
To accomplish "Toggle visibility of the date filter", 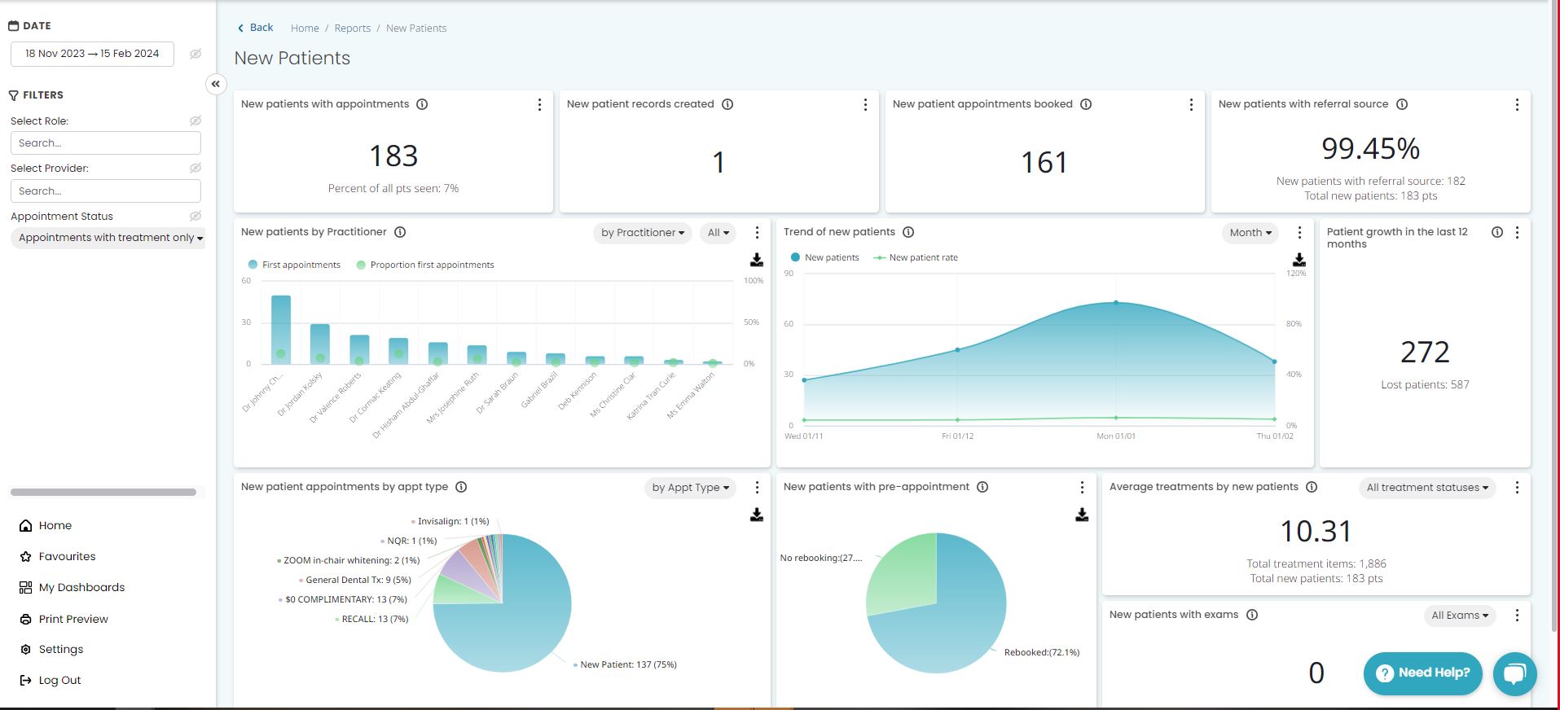I will pyautogui.click(x=196, y=54).
